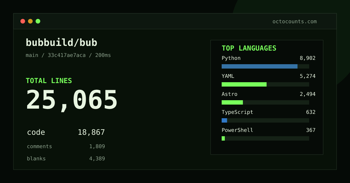Click the 1,809 comments count
The width and height of the screenshot is (350, 183).
pyautogui.click(x=97, y=146)
